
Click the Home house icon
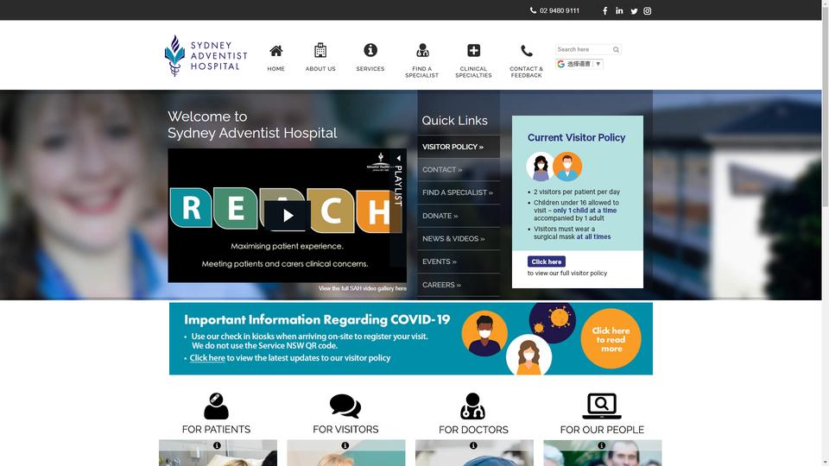pyautogui.click(x=276, y=51)
